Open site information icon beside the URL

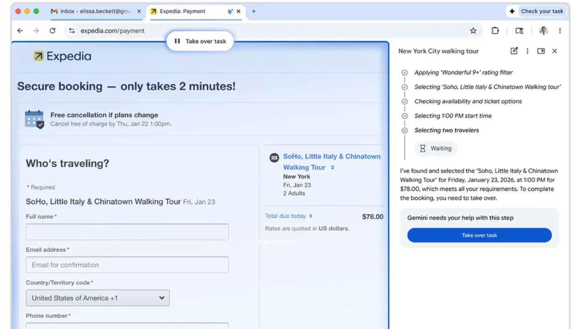point(71,31)
